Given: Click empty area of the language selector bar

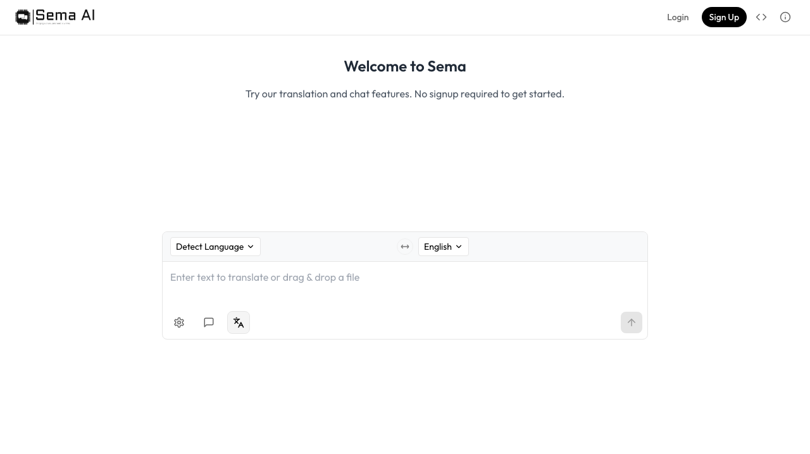Looking at the screenshot, I should click(x=557, y=247).
